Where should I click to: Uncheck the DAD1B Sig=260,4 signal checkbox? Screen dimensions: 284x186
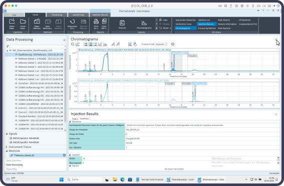(x=11, y=142)
